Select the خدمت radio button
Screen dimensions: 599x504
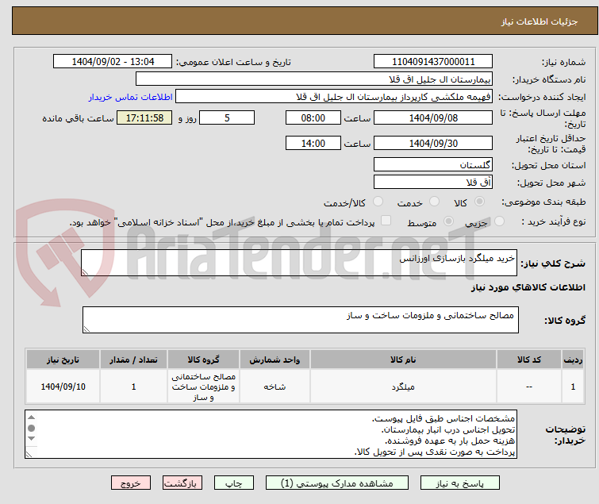(434, 202)
